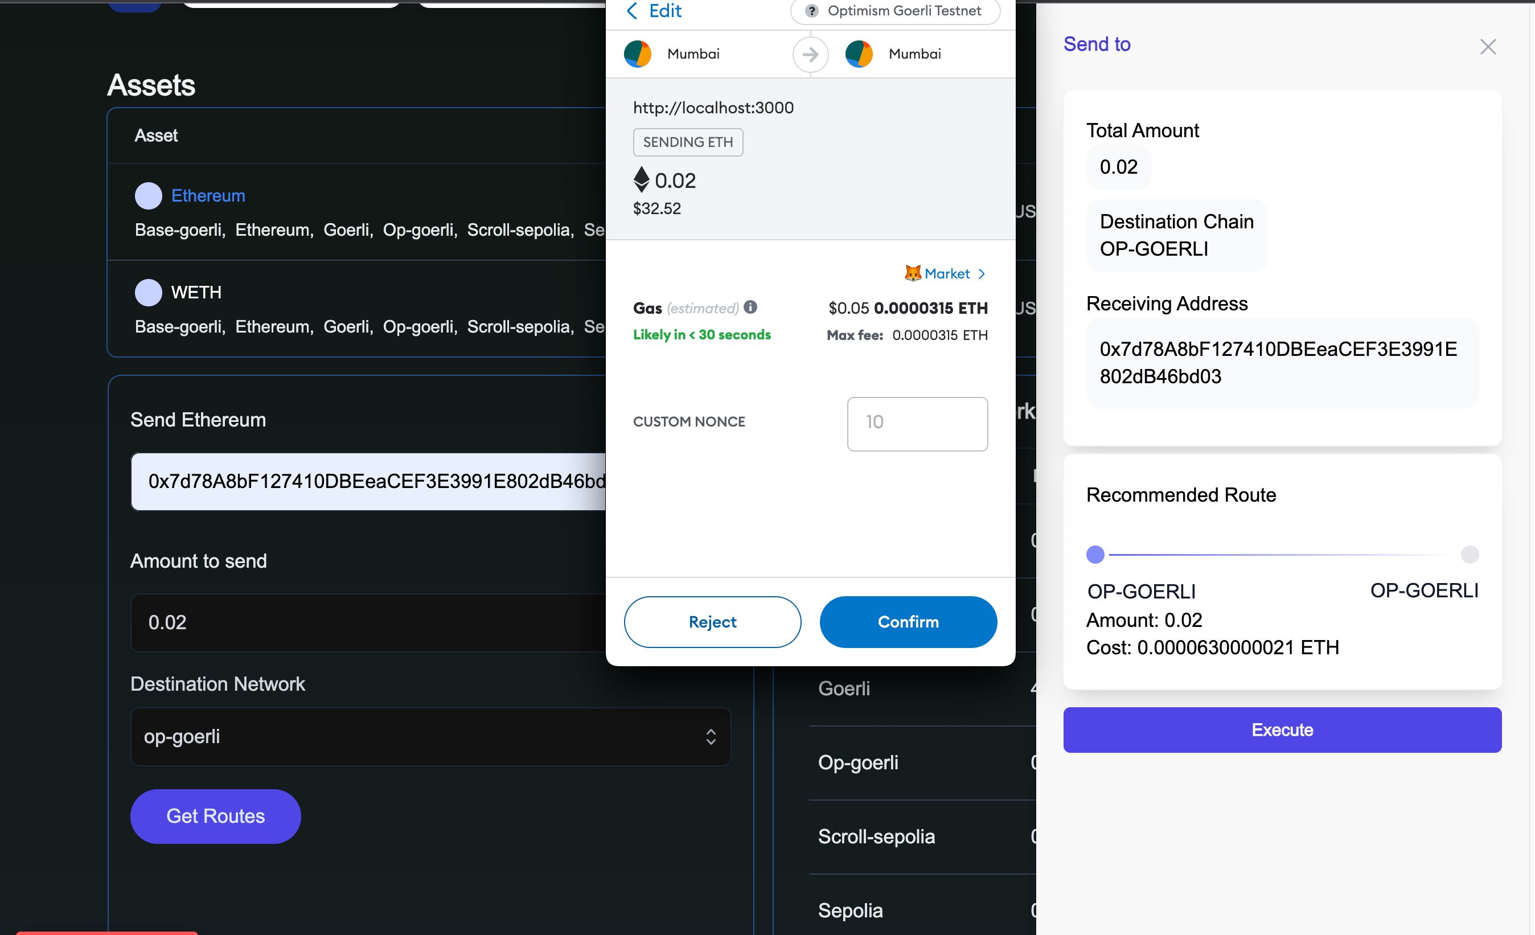This screenshot has width=1535, height=935.
Task: Click the Ethereum diamond icon beside 0.02
Action: tap(641, 179)
